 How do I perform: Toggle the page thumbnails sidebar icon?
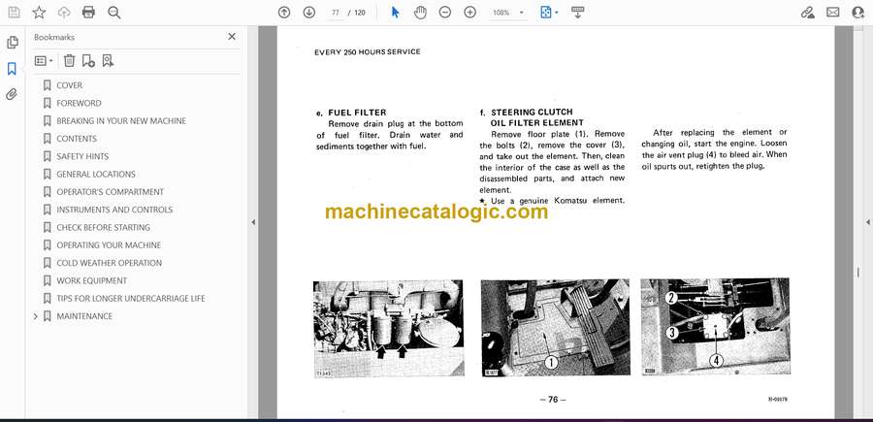tap(12, 43)
